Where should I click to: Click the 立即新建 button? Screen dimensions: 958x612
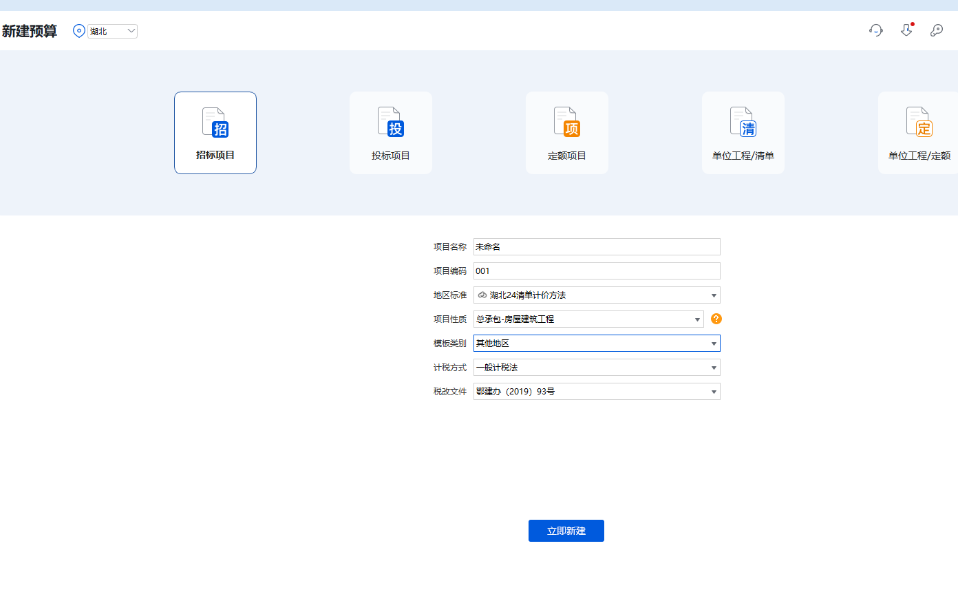point(566,531)
